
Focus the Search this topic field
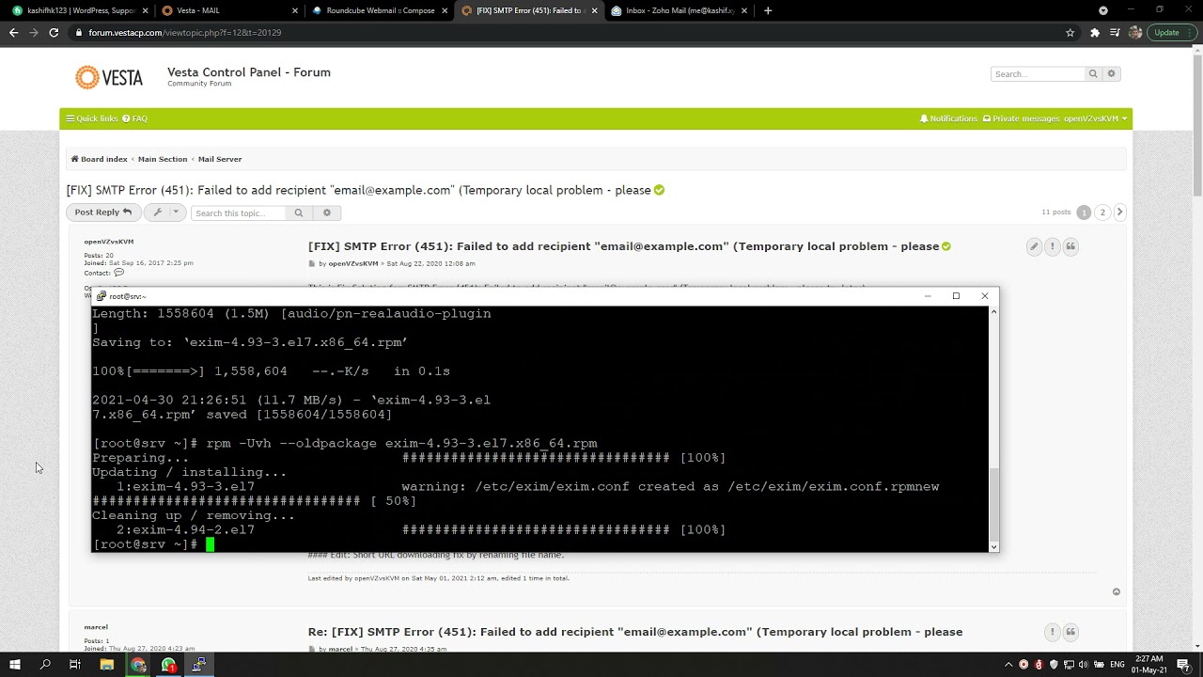pyautogui.click(x=239, y=213)
